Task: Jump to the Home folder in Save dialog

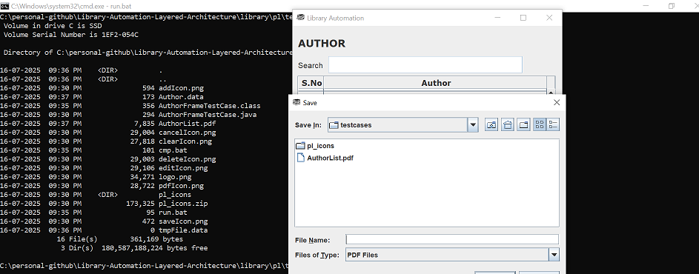Action: [x=507, y=124]
